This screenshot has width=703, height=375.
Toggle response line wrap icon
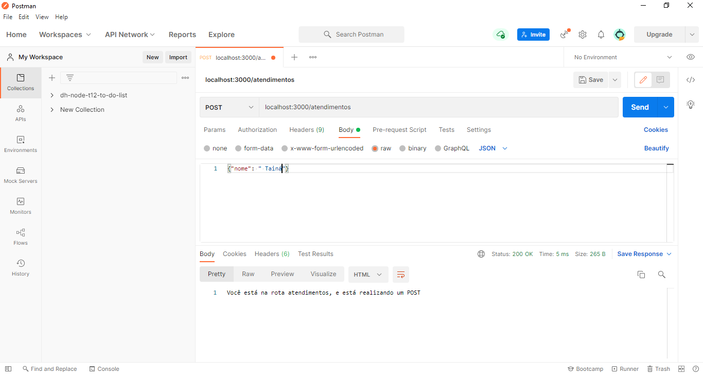[x=401, y=274]
